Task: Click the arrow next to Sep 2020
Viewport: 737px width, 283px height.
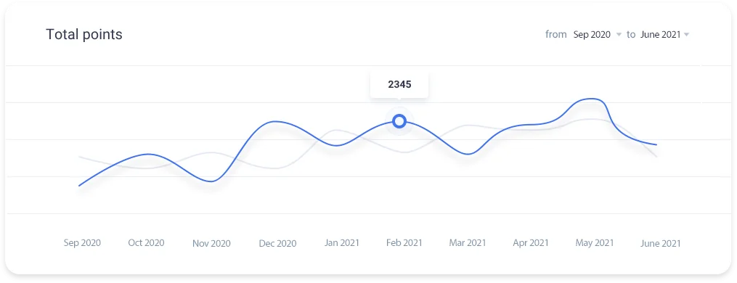Action: (x=619, y=35)
